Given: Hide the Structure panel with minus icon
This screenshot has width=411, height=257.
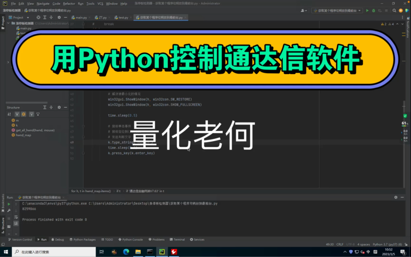Looking at the screenshot, I should click(x=66, y=107).
